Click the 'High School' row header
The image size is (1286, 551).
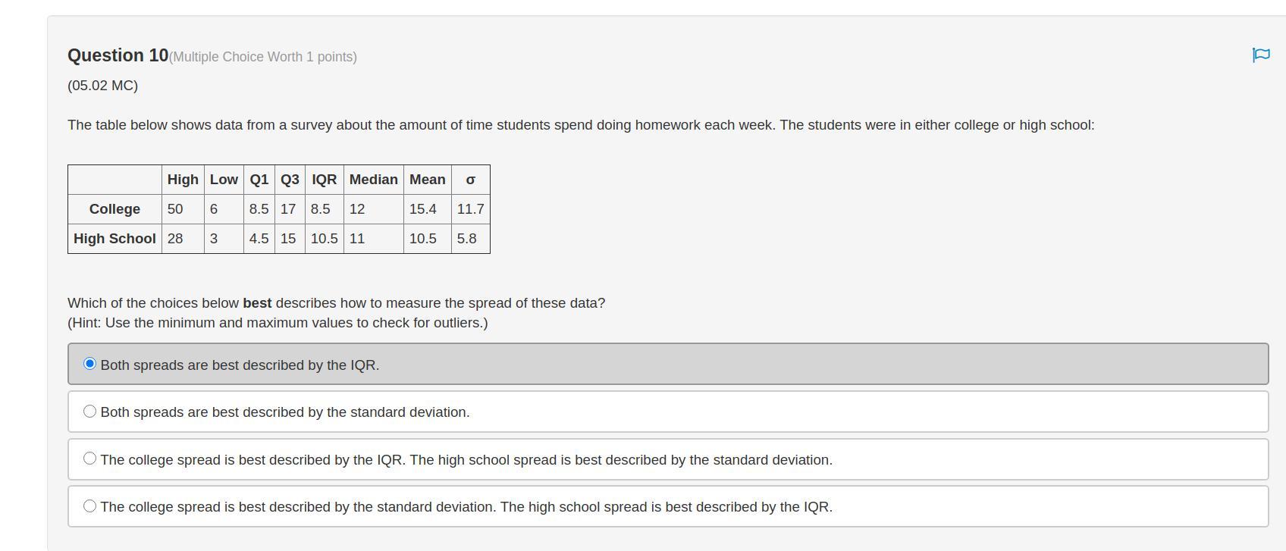click(x=114, y=239)
